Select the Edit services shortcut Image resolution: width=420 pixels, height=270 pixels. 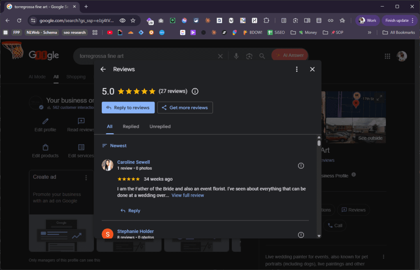[80, 150]
